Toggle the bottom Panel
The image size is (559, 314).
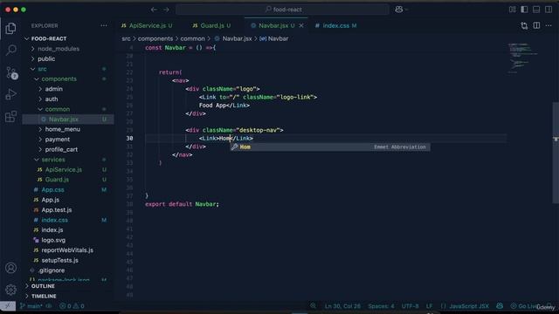[x=536, y=10]
